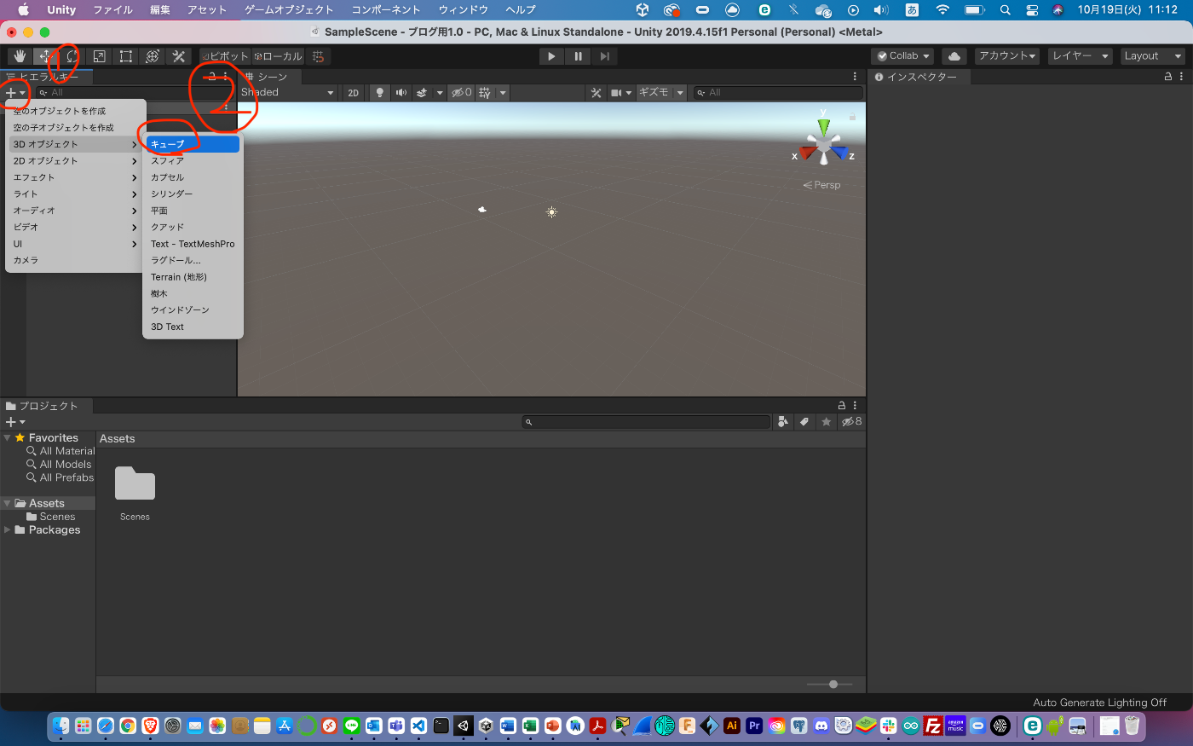The width and height of the screenshot is (1193, 746).
Task: Choose カメラ in the create menu
Action: [75, 260]
